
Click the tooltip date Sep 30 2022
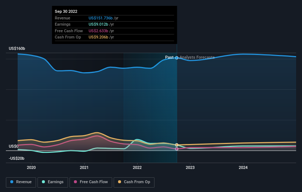pos(66,11)
